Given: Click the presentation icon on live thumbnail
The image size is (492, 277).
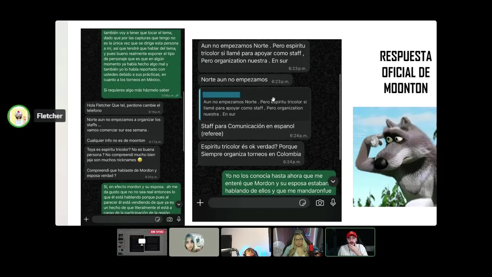Looking at the screenshot, I should point(142,242).
